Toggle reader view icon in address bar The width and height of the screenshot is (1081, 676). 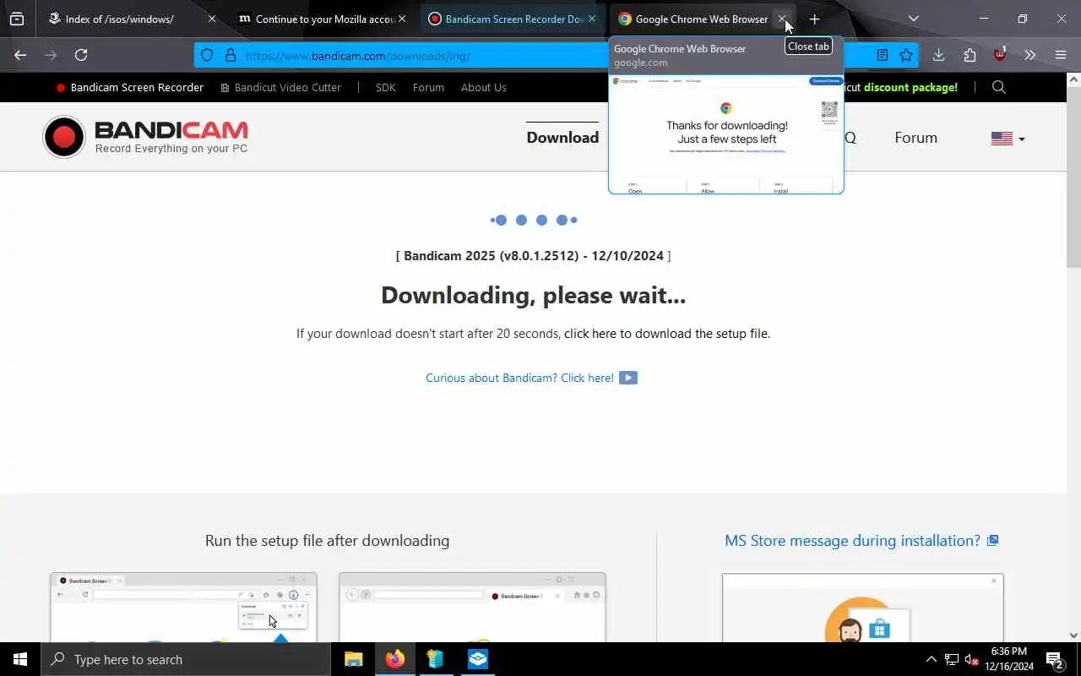882,55
